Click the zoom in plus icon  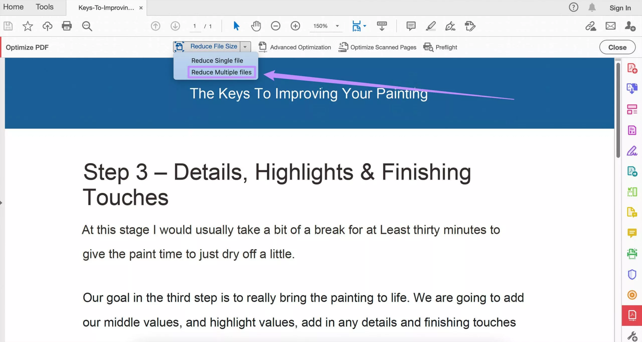[295, 26]
